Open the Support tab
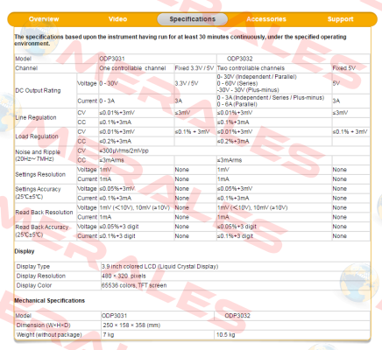 click(x=340, y=19)
